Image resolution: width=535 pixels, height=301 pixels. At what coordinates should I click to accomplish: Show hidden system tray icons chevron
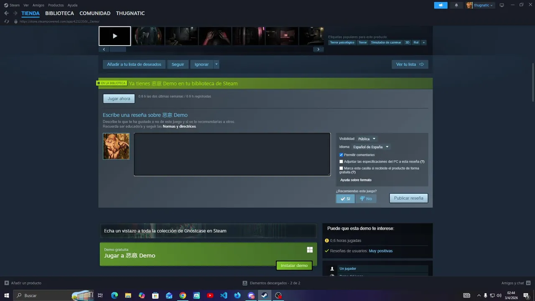point(479,296)
